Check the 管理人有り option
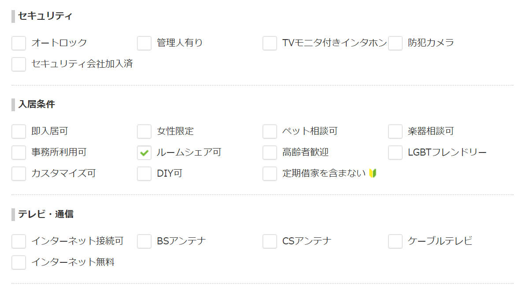This screenshot has height=294, width=529. tap(144, 43)
